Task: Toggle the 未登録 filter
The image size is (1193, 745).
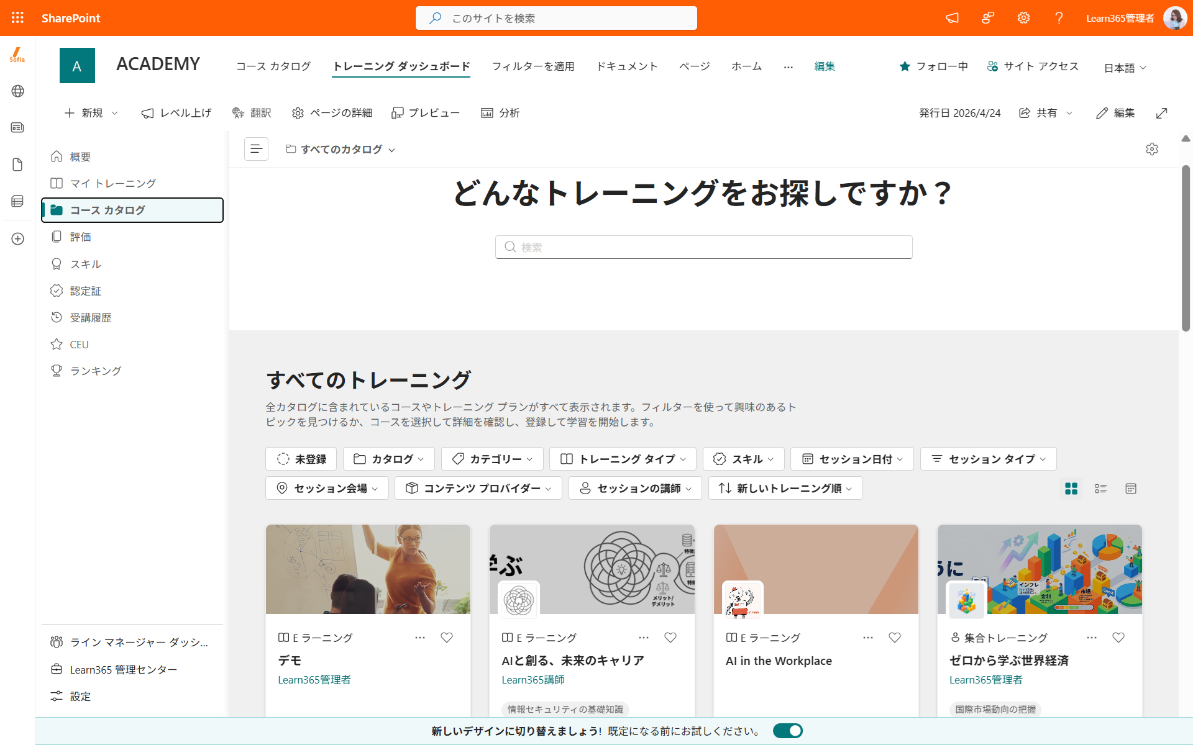Action: pyautogui.click(x=301, y=459)
